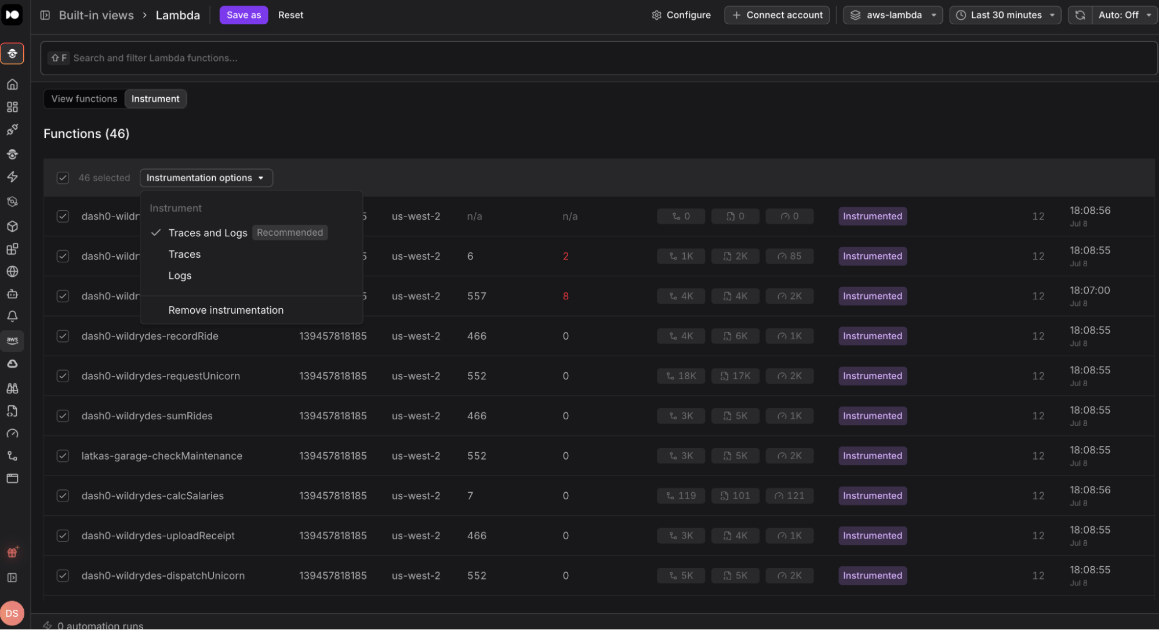1159x630 pixels.
Task: Collapse the Instrumentation options dropdown
Action: [206, 178]
